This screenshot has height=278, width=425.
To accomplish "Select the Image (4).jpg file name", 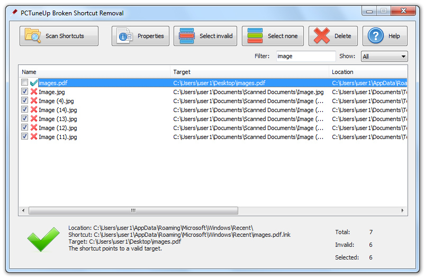I will (x=56, y=101).
